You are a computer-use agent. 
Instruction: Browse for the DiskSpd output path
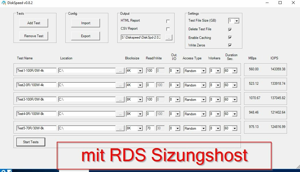[x=169, y=37]
